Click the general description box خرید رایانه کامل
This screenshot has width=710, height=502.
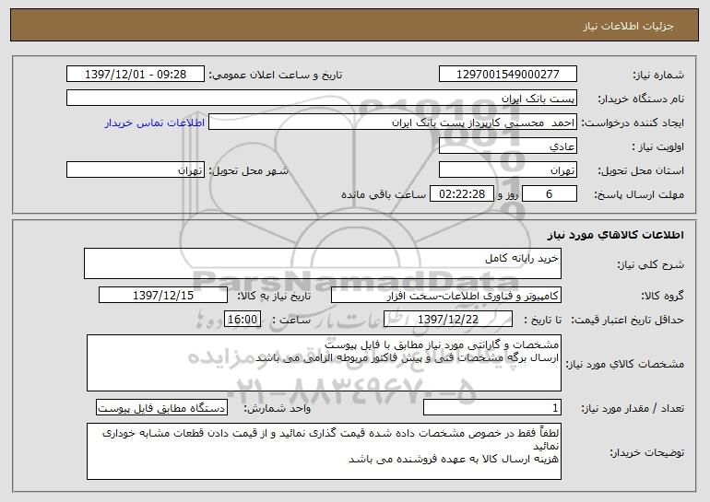pos(323,263)
